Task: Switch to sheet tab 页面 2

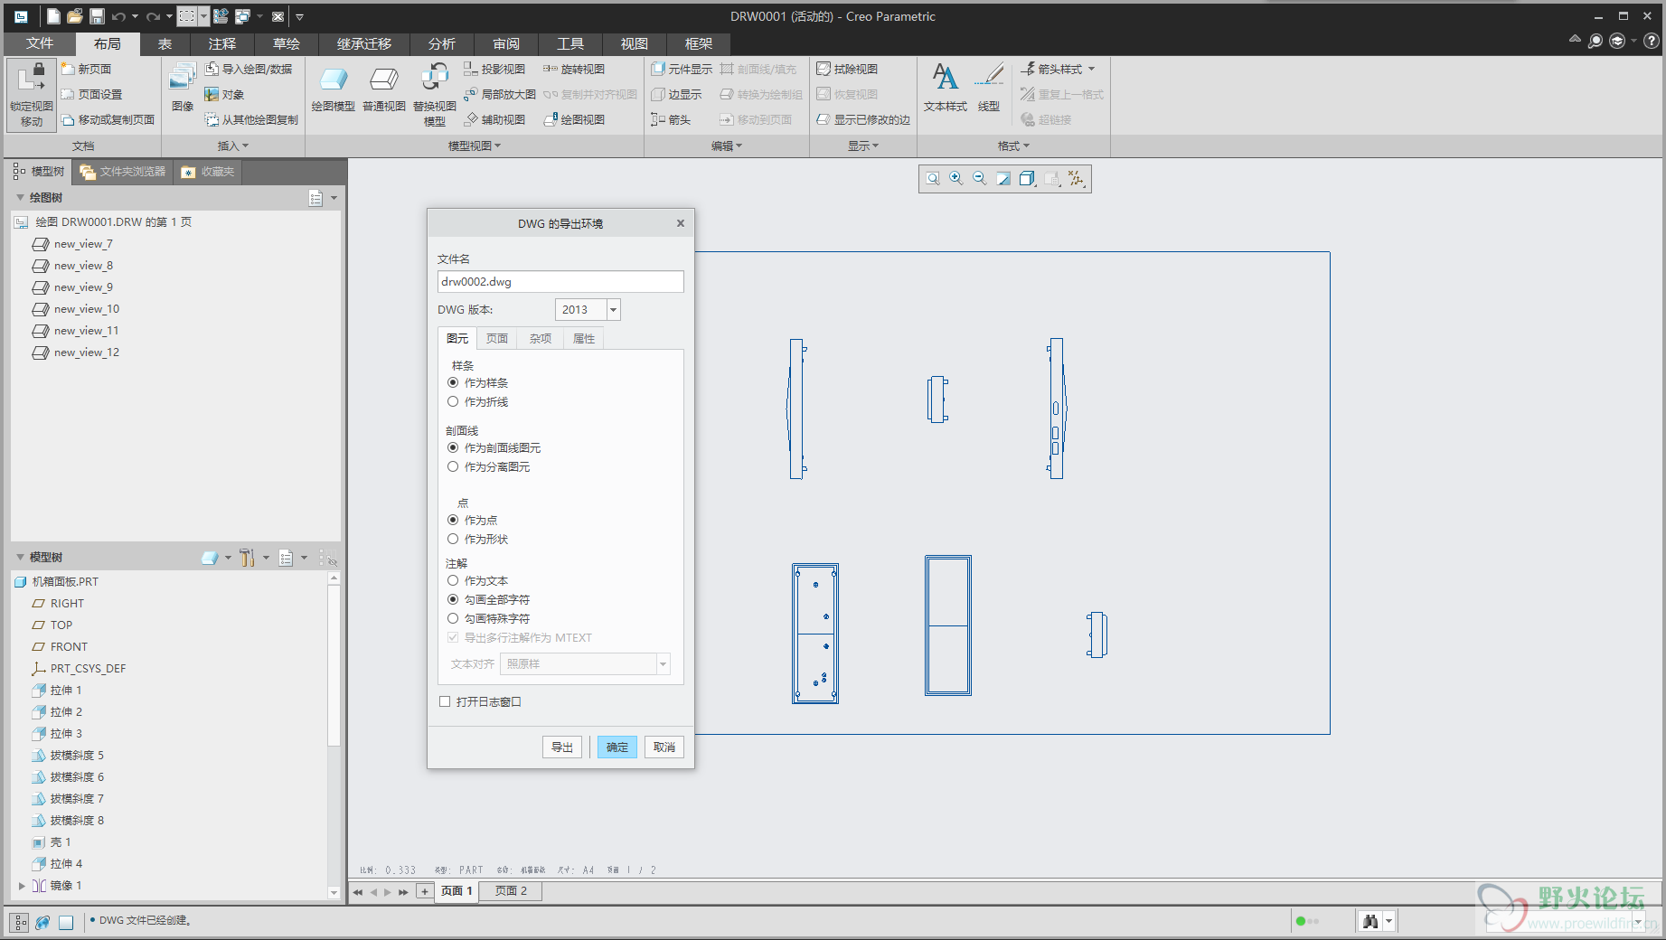Action: [511, 891]
